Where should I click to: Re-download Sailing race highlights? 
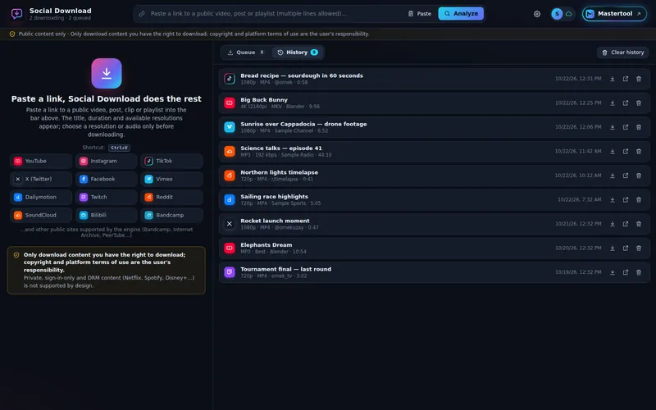point(612,200)
